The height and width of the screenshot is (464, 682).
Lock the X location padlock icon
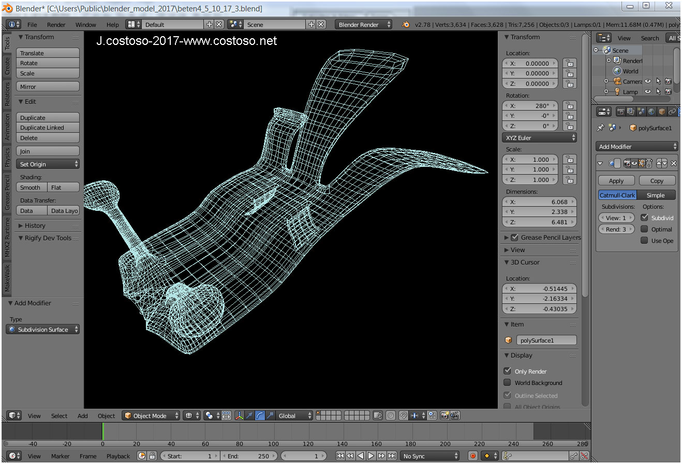point(569,64)
